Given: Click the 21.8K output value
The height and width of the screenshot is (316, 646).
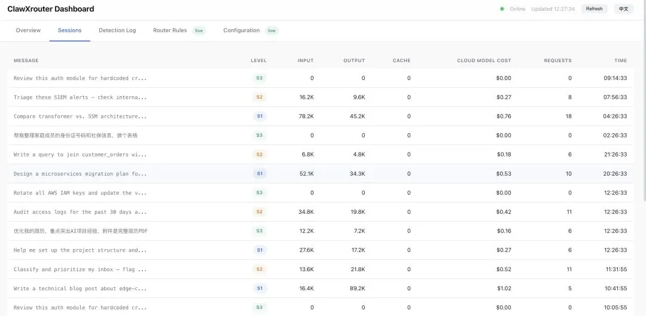Looking at the screenshot, I should pos(357,269).
